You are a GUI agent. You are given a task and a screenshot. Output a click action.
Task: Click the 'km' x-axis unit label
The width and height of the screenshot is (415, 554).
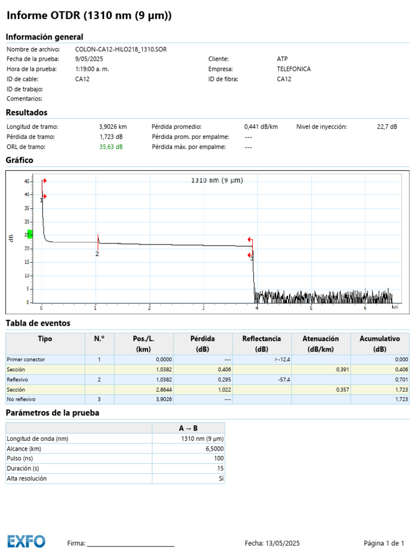click(395, 307)
